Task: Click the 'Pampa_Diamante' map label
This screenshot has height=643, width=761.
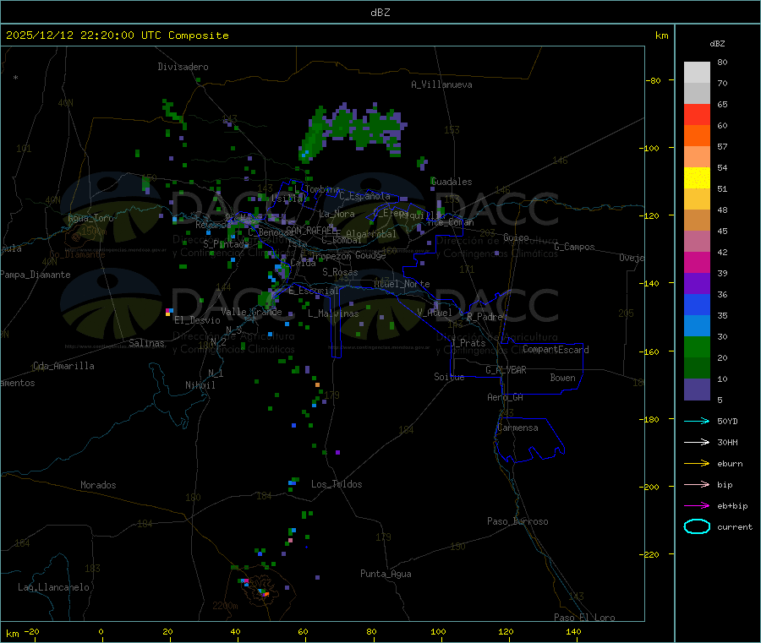Action: click(x=36, y=275)
